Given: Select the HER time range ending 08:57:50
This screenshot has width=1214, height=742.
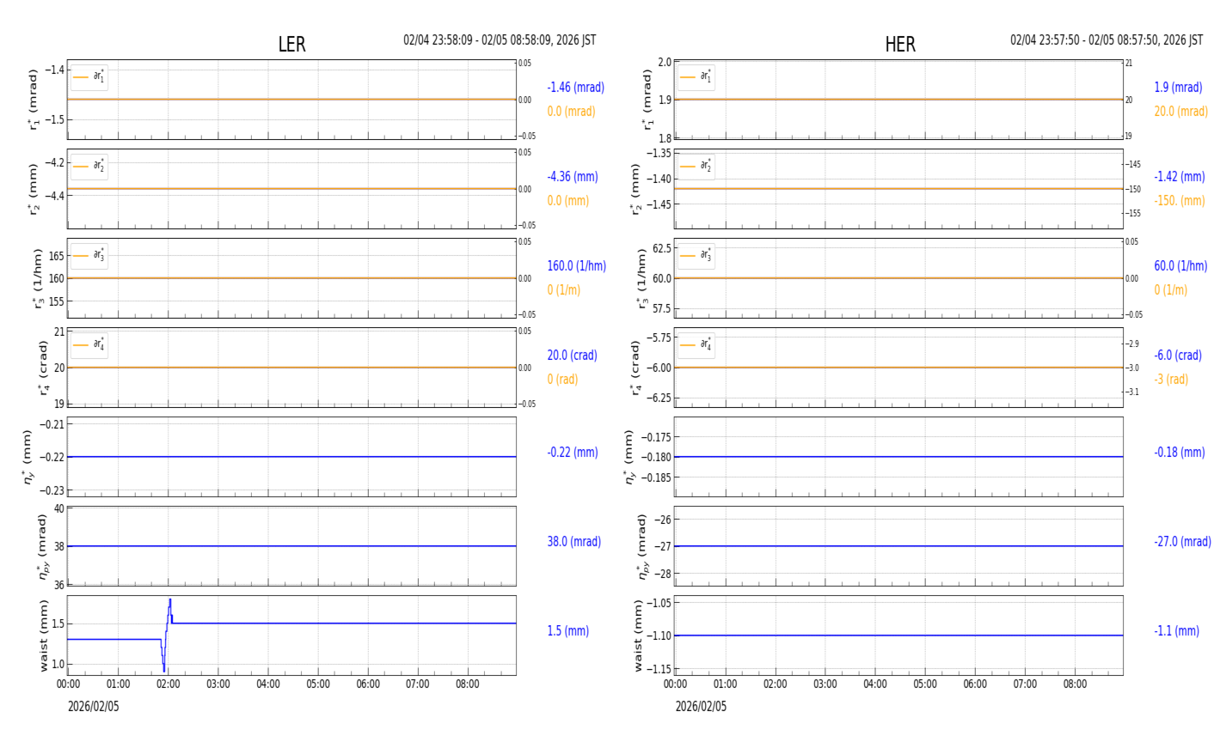Looking at the screenshot, I should click(1107, 40).
